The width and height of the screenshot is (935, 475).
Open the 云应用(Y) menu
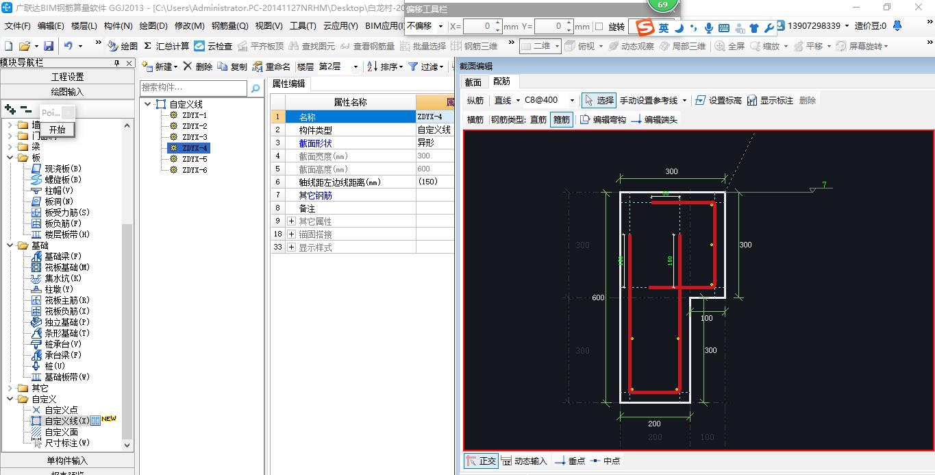point(340,26)
